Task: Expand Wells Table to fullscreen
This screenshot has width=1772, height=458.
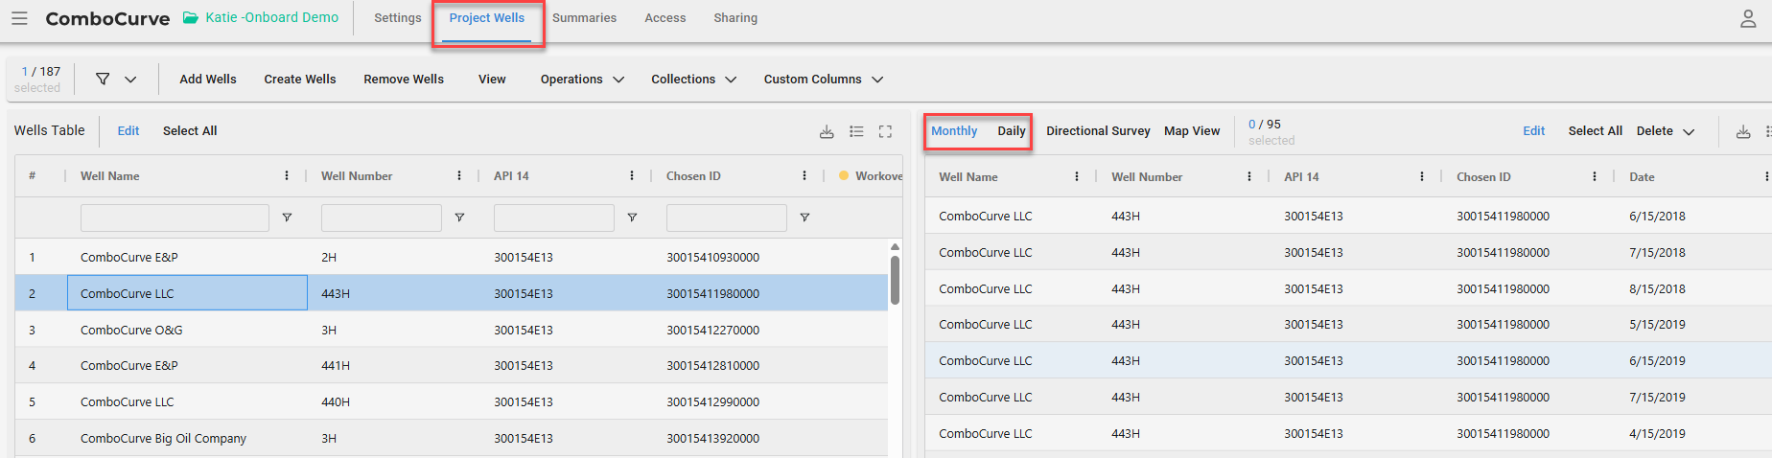Action: pyautogui.click(x=885, y=131)
